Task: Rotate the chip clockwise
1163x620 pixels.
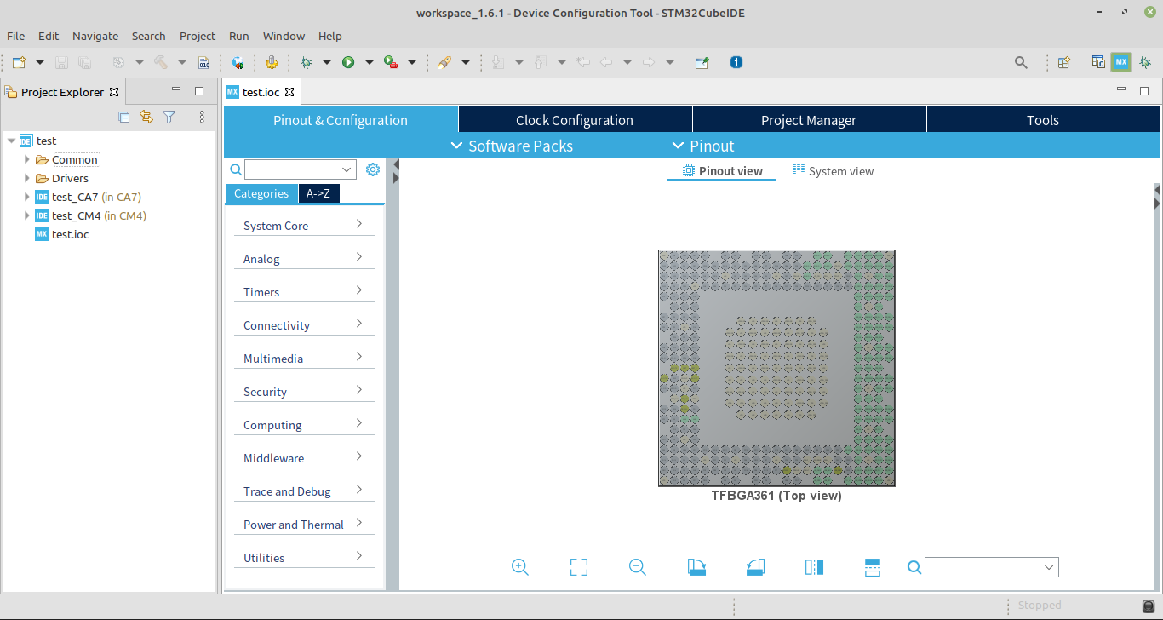Action: [696, 567]
